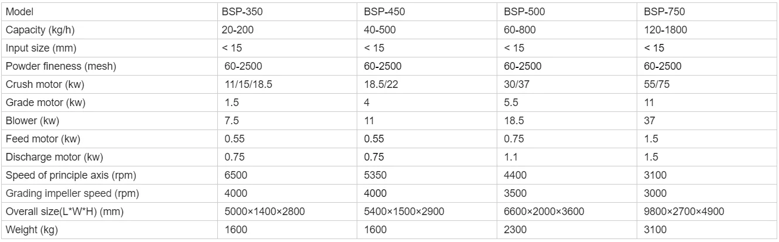Image resolution: width=779 pixels, height=242 pixels.
Task: Select the 55/75 crush motor cell
Action: click(x=657, y=84)
